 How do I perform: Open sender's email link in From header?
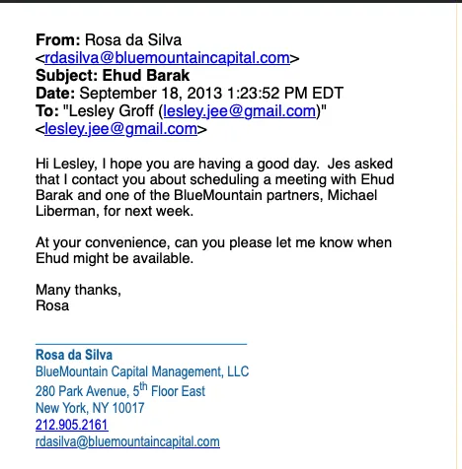(x=167, y=58)
